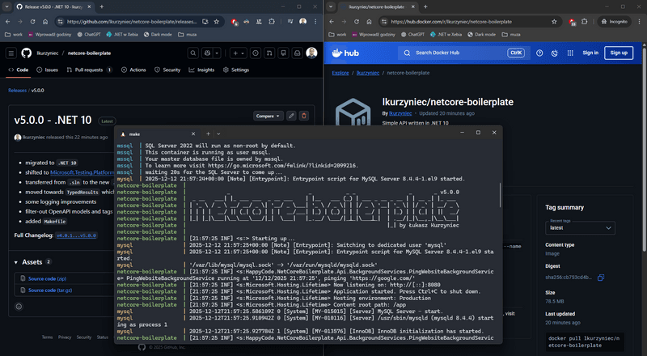
Task: Open Chrome menu in Docker Hub window
Action: point(640,22)
